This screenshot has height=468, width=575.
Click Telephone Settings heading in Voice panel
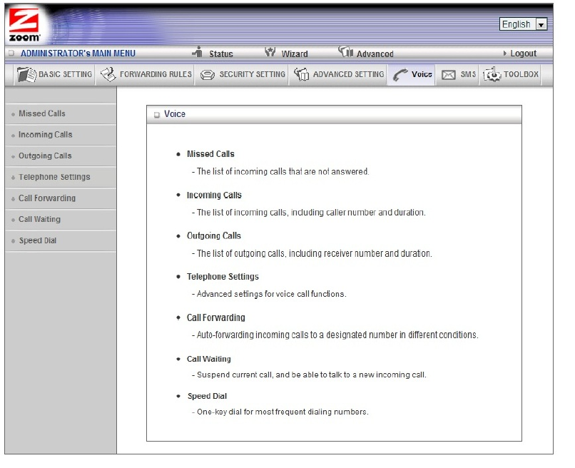(223, 277)
